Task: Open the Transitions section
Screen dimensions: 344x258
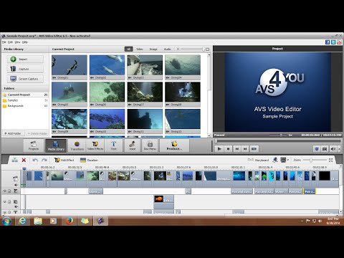Action: 77,145
